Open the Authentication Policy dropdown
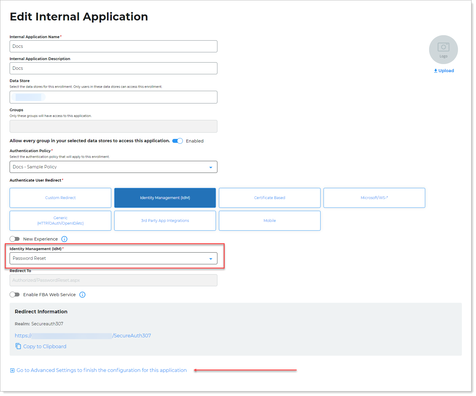The image size is (476, 396). pyautogui.click(x=113, y=167)
